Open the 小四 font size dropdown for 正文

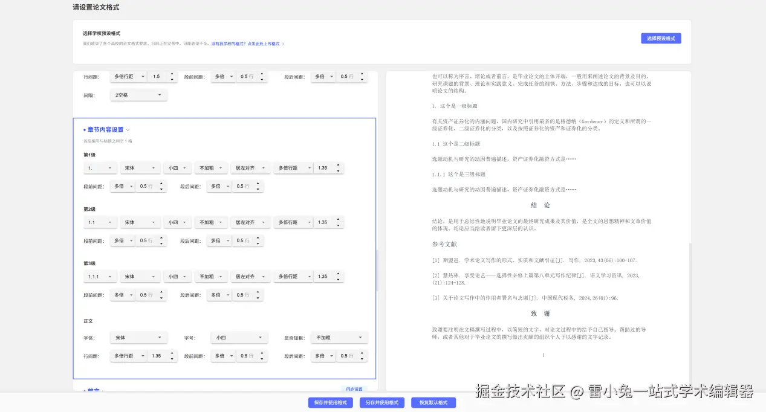239,337
